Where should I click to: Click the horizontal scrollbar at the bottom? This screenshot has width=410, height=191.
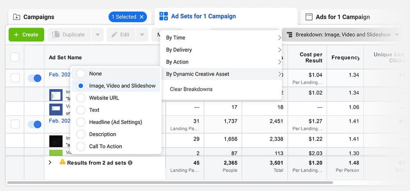(x=170, y=183)
